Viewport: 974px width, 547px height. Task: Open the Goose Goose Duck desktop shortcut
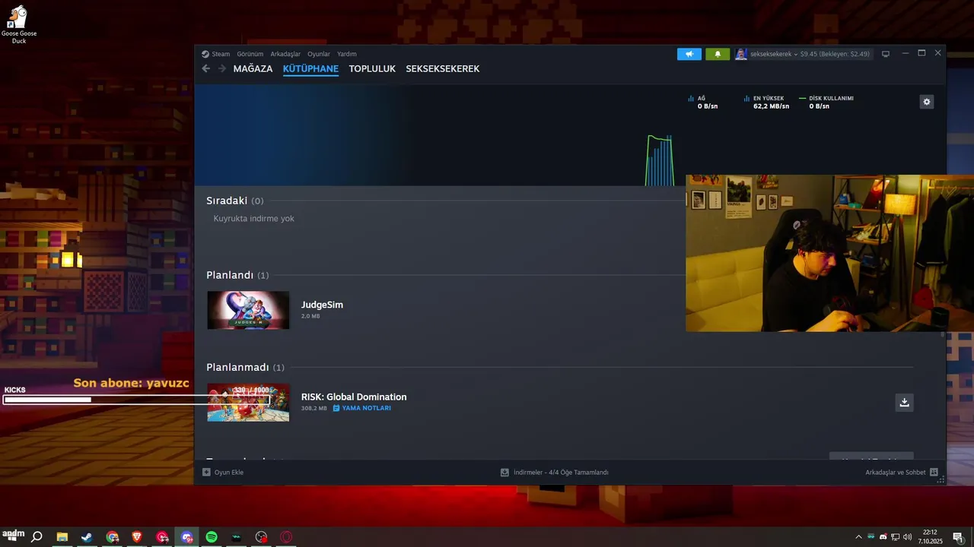click(x=18, y=24)
